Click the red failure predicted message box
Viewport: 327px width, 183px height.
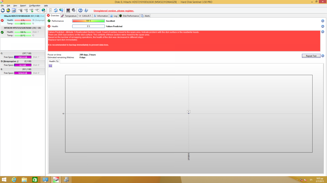pyautogui.click(x=184, y=41)
